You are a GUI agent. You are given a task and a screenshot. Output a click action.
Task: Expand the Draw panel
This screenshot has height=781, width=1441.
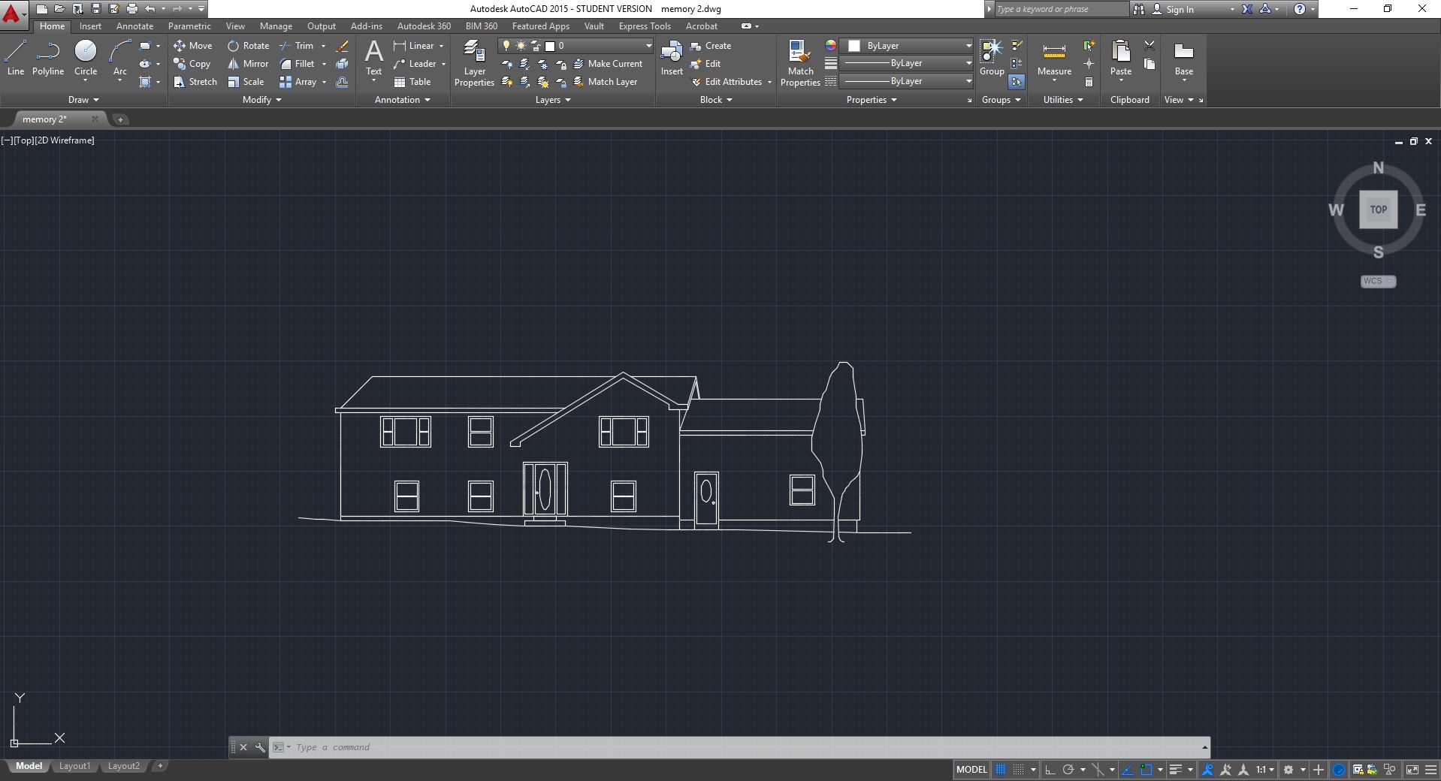click(x=83, y=100)
